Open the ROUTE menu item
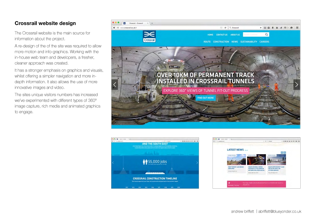This screenshot has height=219, width=310. (207, 42)
